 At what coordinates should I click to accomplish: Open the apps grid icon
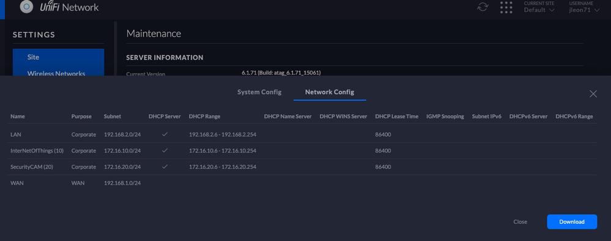506,7
